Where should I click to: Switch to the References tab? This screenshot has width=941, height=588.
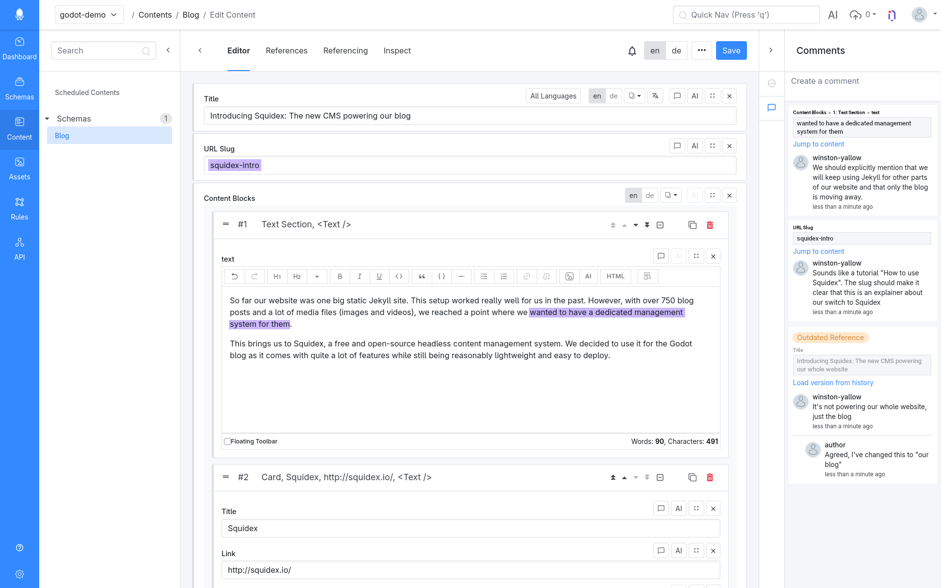[x=286, y=51]
